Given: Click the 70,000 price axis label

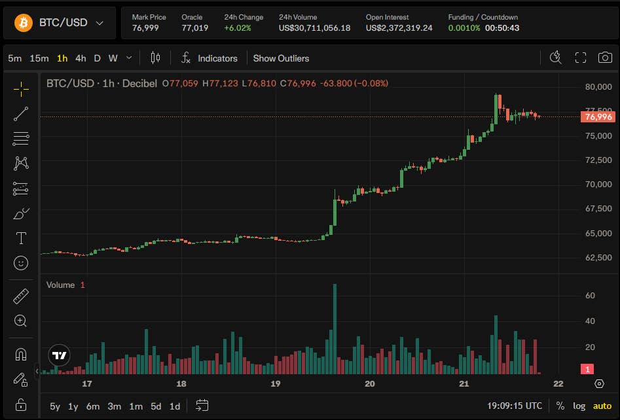Looking at the screenshot, I should (598, 184).
